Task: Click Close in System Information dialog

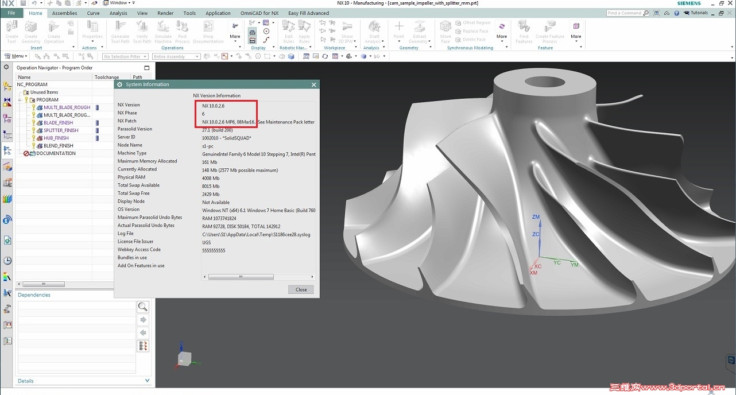Action: 301,289
